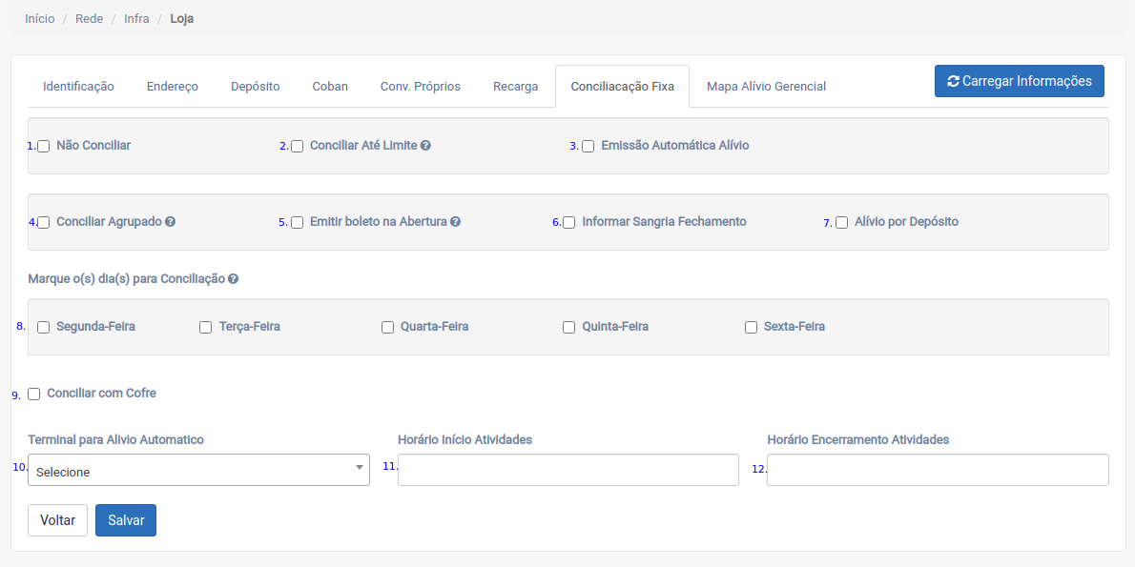Click help icon beside Conciliar Agrupado
Screen dimensions: 1135x567
point(170,222)
